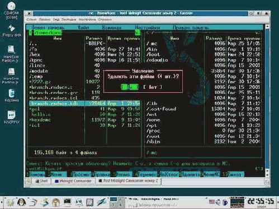Screen dimensions: 279x209
Task: Open the Команда menu in MC
Action: pyautogui.click(x=111, y=27)
